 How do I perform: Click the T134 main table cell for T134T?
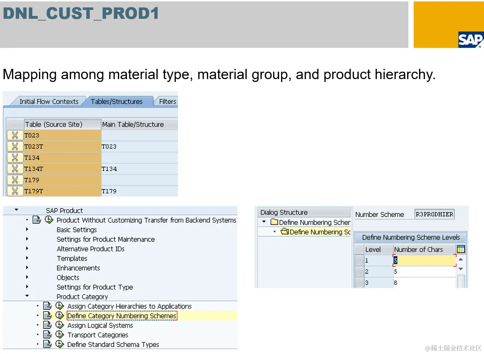(139, 169)
